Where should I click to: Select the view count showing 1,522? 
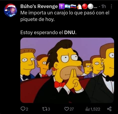pyautogui.click(x=95, y=109)
